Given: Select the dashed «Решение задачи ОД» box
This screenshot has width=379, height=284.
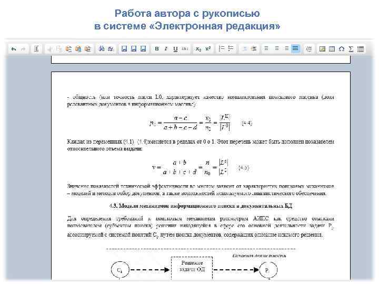Looking at the screenshot, I should (192, 268).
